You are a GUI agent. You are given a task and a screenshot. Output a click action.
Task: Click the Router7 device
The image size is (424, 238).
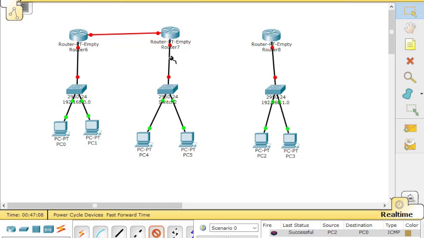point(170,33)
